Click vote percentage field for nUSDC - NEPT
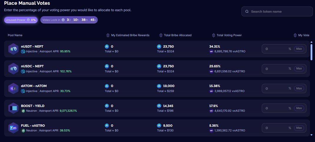Screen dimensions: 315x142 (284, 69)
